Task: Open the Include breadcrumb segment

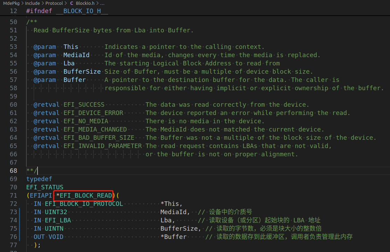Action: tap(32, 3)
